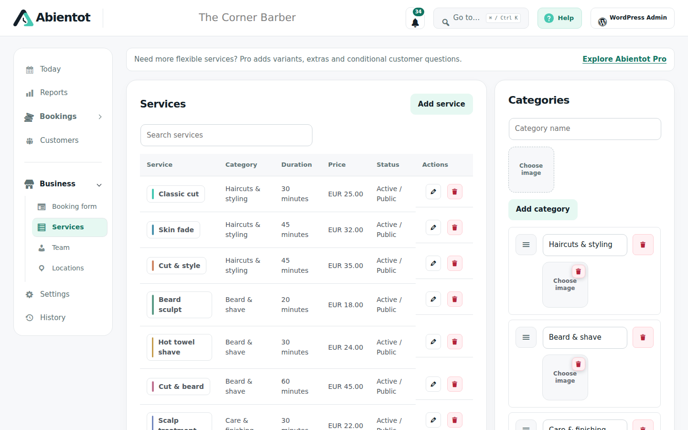The image size is (688, 430).
Task: Click the Add category button
Action: 543,209
